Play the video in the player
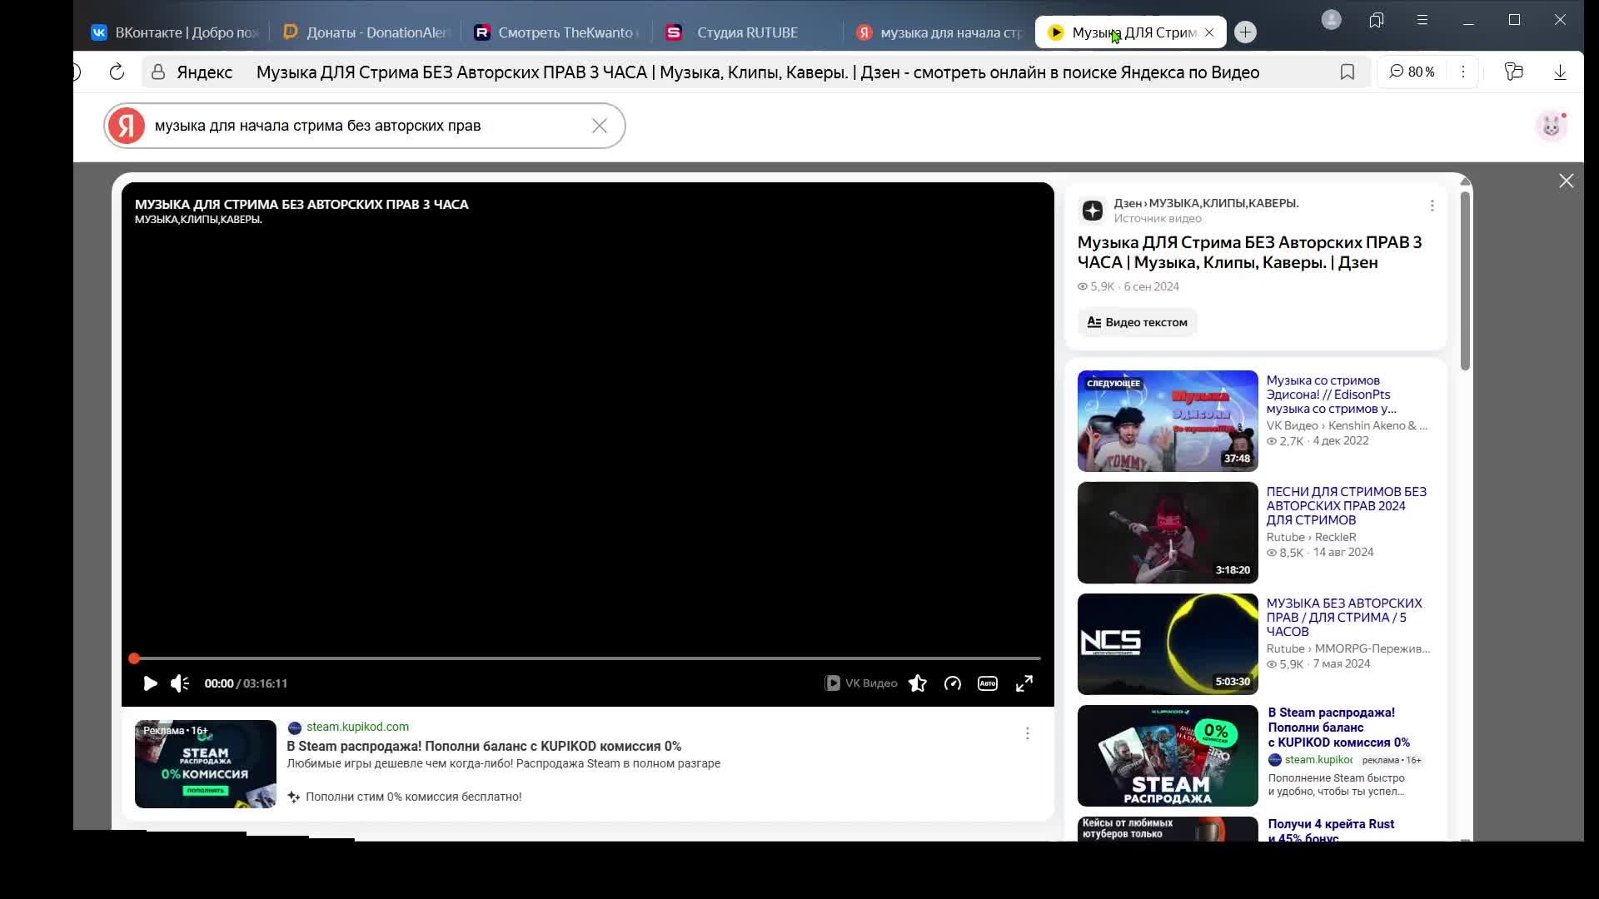 point(150,683)
